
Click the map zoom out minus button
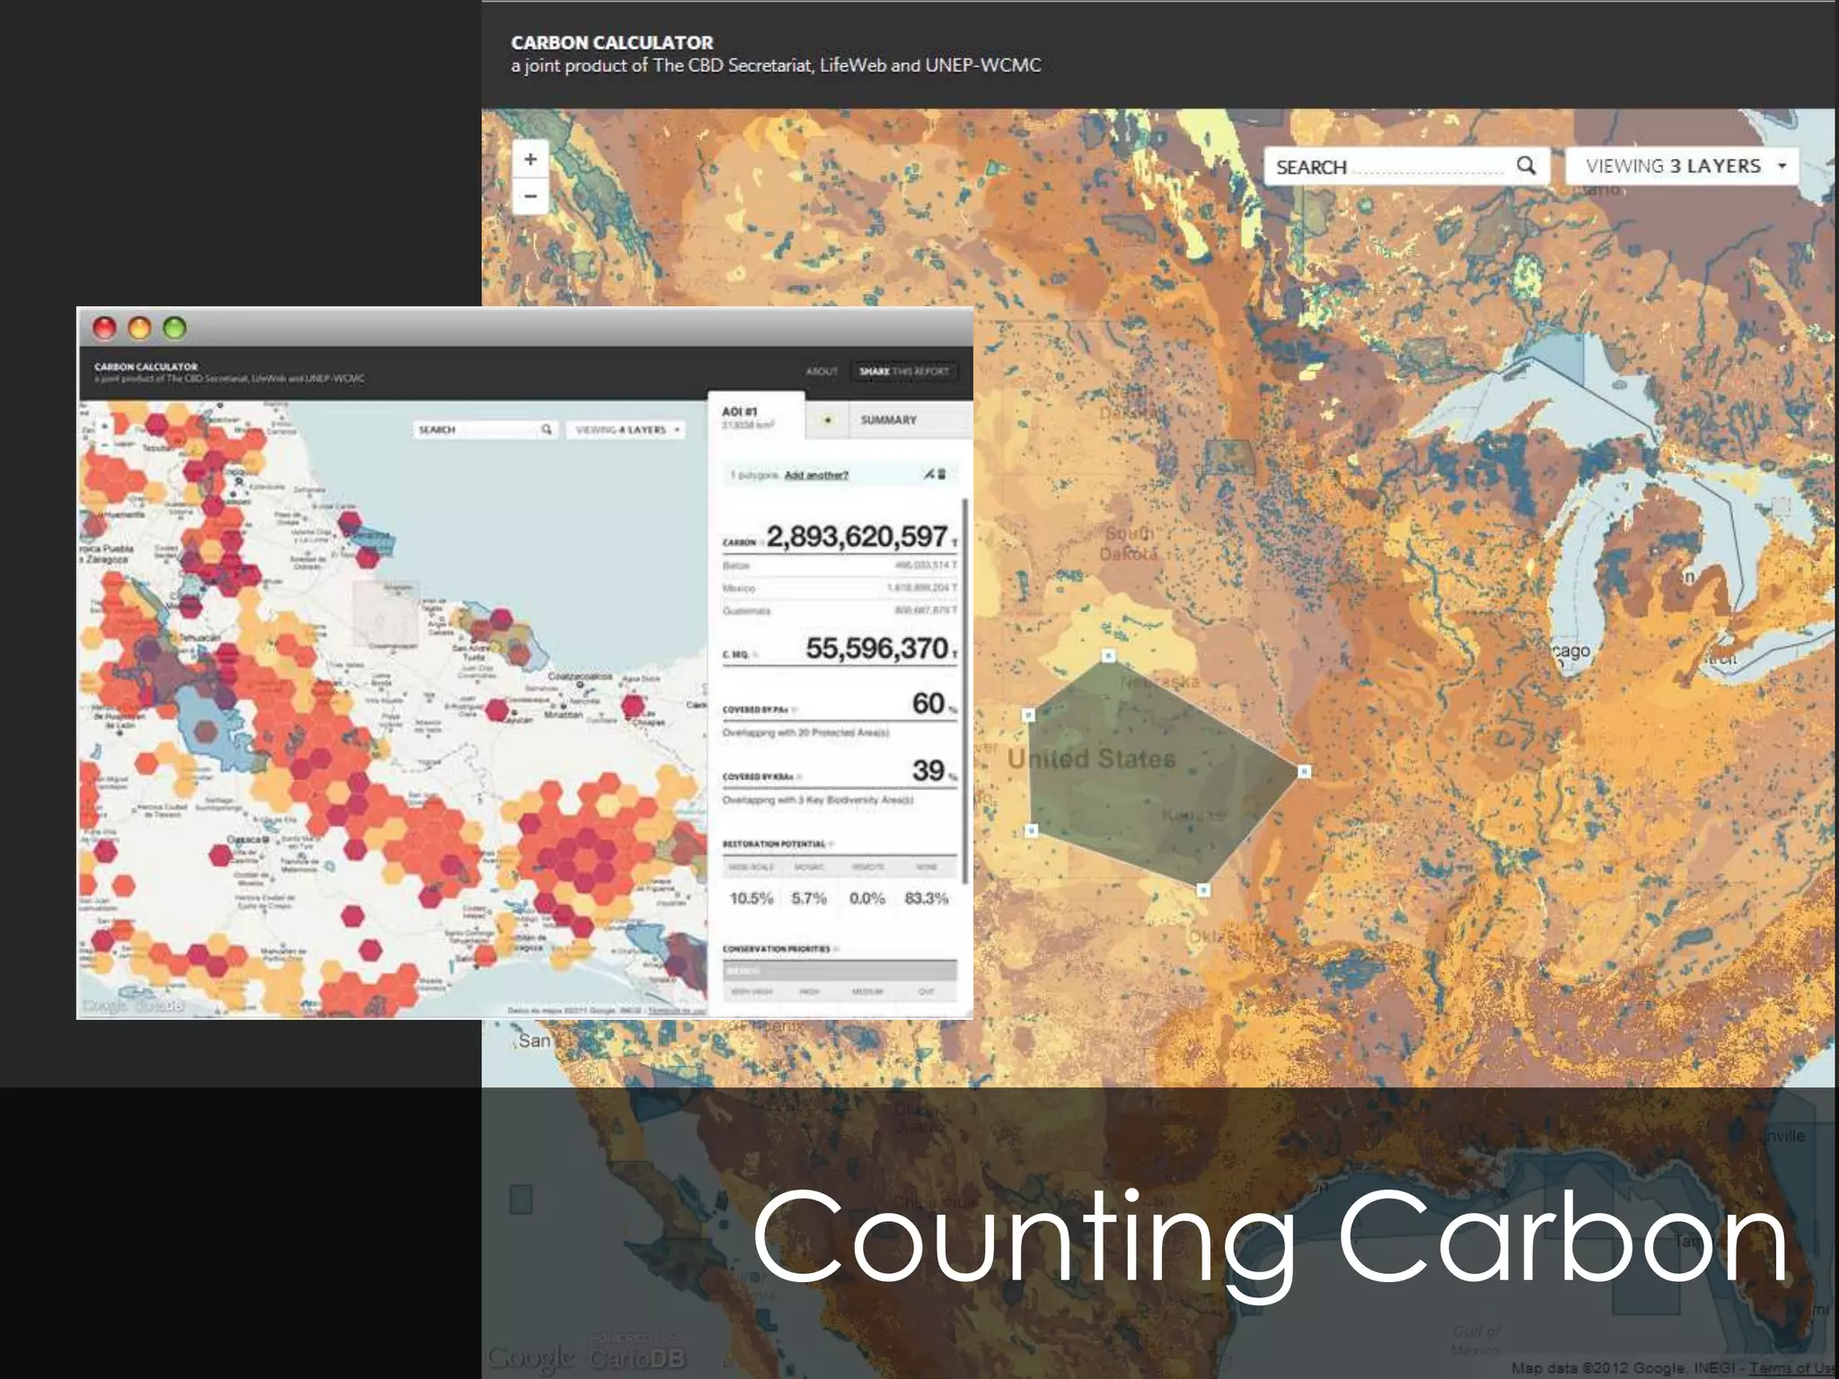[x=531, y=196]
